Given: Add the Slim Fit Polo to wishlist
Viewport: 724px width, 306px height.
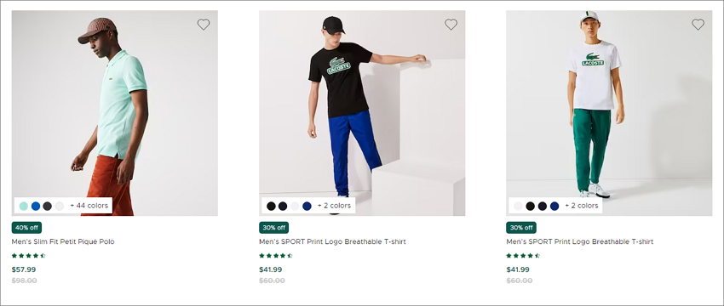Looking at the screenshot, I should click(204, 25).
